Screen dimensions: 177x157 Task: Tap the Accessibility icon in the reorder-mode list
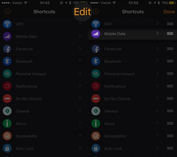tap(96, 136)
